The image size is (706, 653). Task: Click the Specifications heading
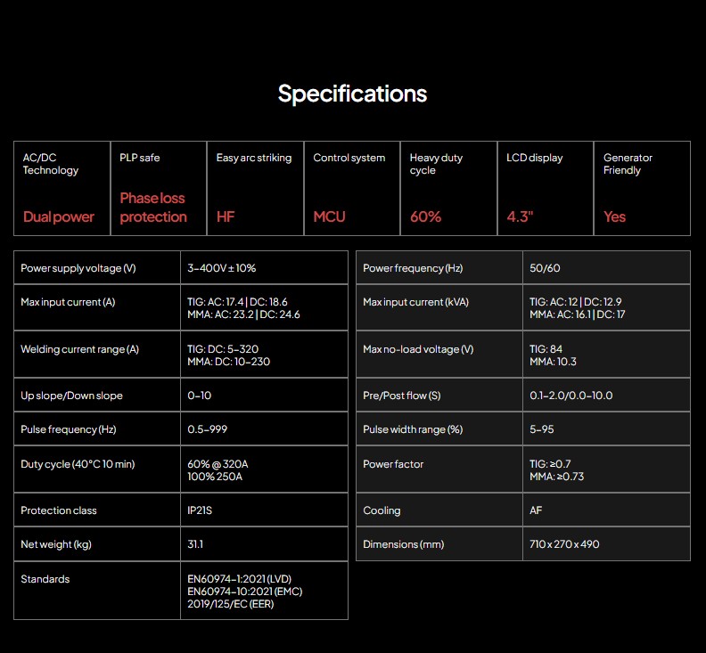tap(352, 94)
